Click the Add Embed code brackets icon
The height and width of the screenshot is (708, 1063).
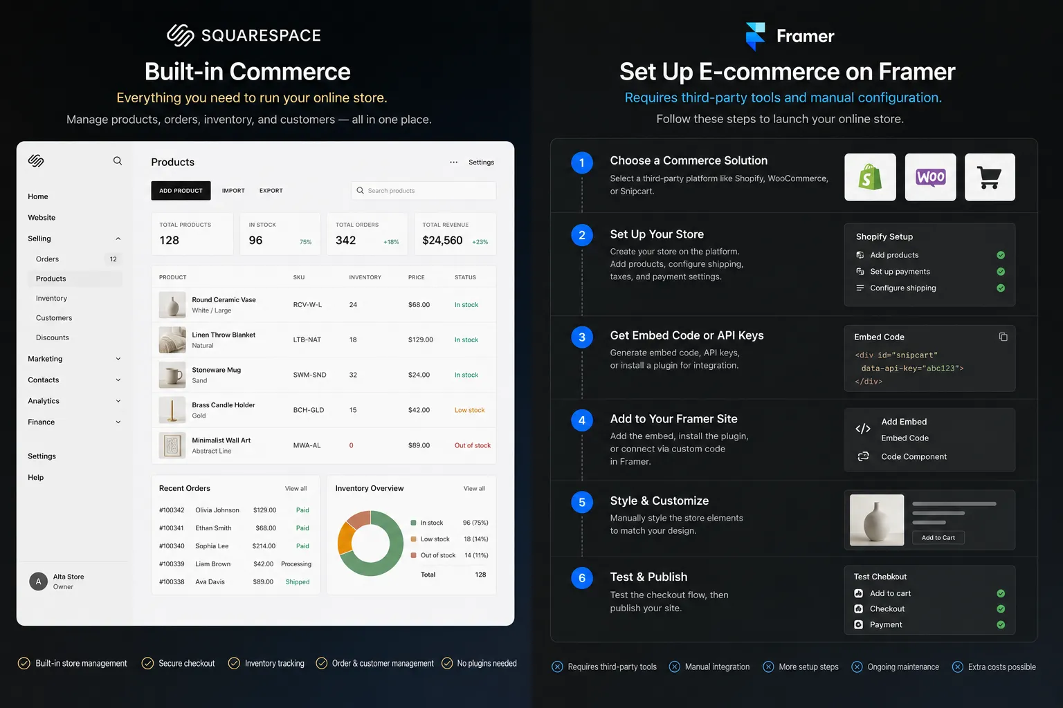863,429
